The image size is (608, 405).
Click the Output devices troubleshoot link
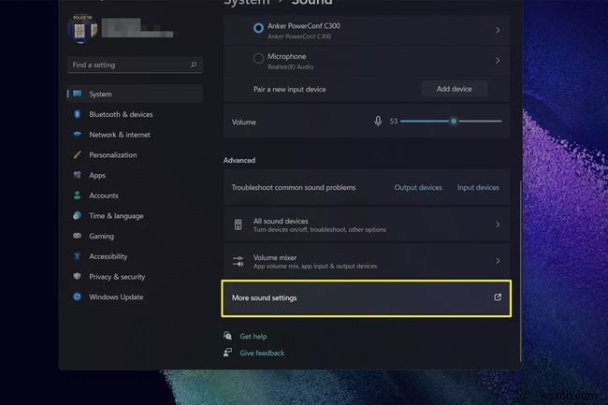pos(418,187)
